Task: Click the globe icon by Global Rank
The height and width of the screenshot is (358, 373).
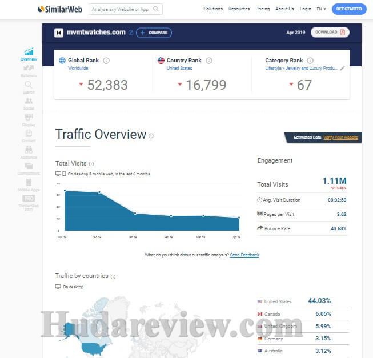Action: pos(62,61)
